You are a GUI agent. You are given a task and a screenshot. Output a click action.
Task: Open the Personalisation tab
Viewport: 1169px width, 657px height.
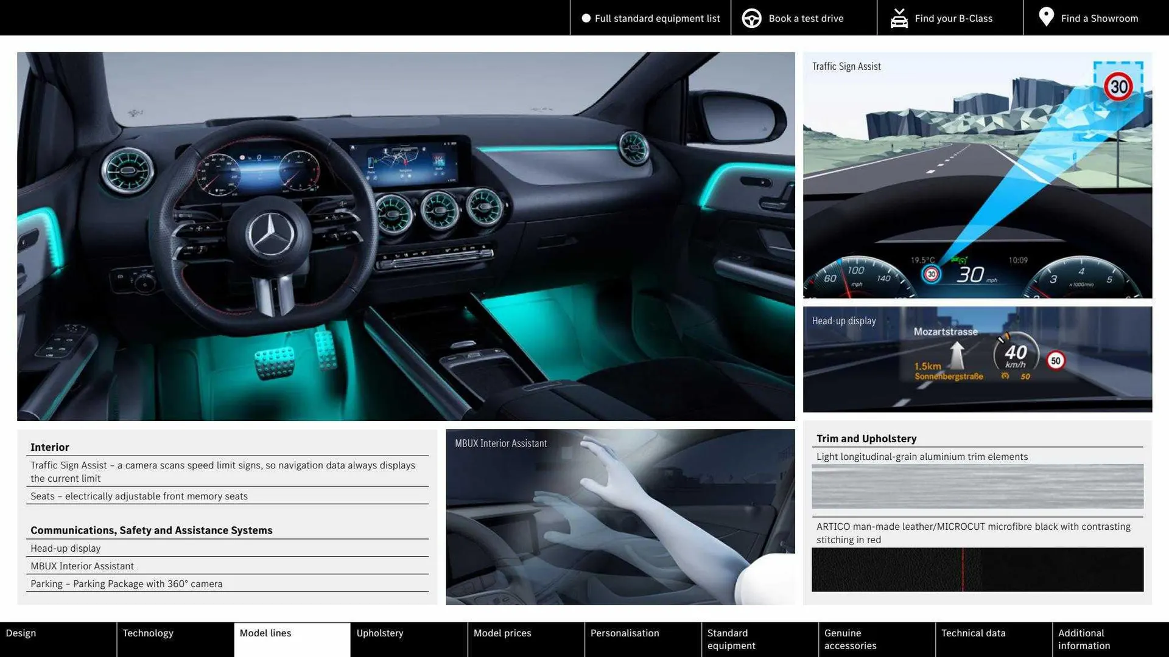[x=642, y=639]
